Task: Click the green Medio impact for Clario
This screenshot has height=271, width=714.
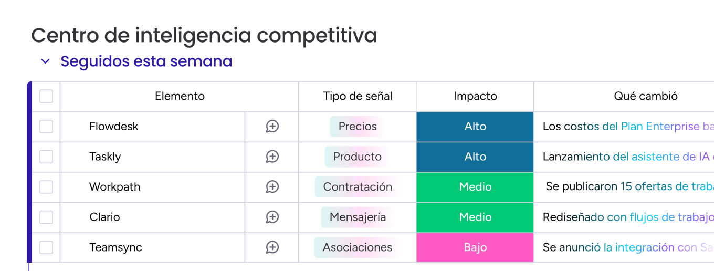Action: (x=475, y=217)
